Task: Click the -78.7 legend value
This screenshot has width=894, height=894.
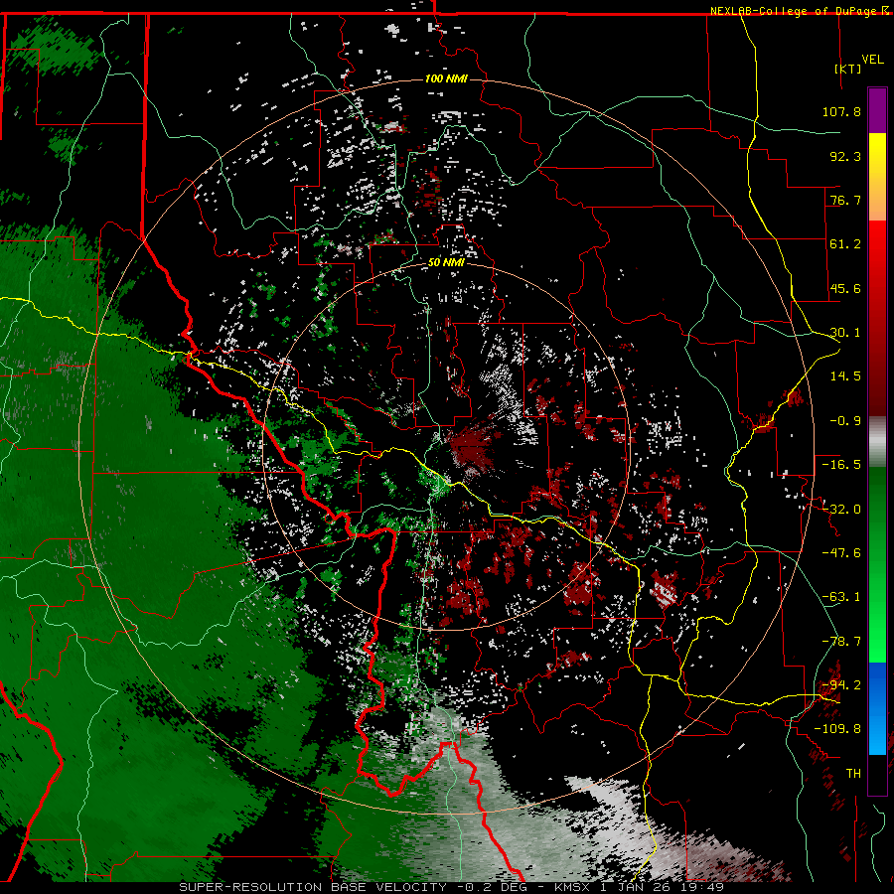Action: [x=841, y=642]
